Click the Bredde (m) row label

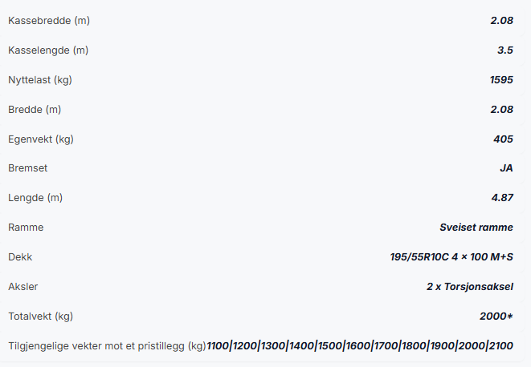point(35,110)
